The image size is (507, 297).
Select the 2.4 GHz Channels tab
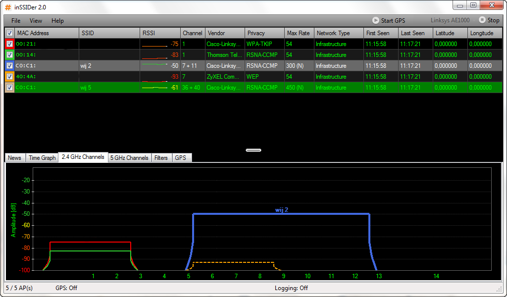(x=83, y=157)
